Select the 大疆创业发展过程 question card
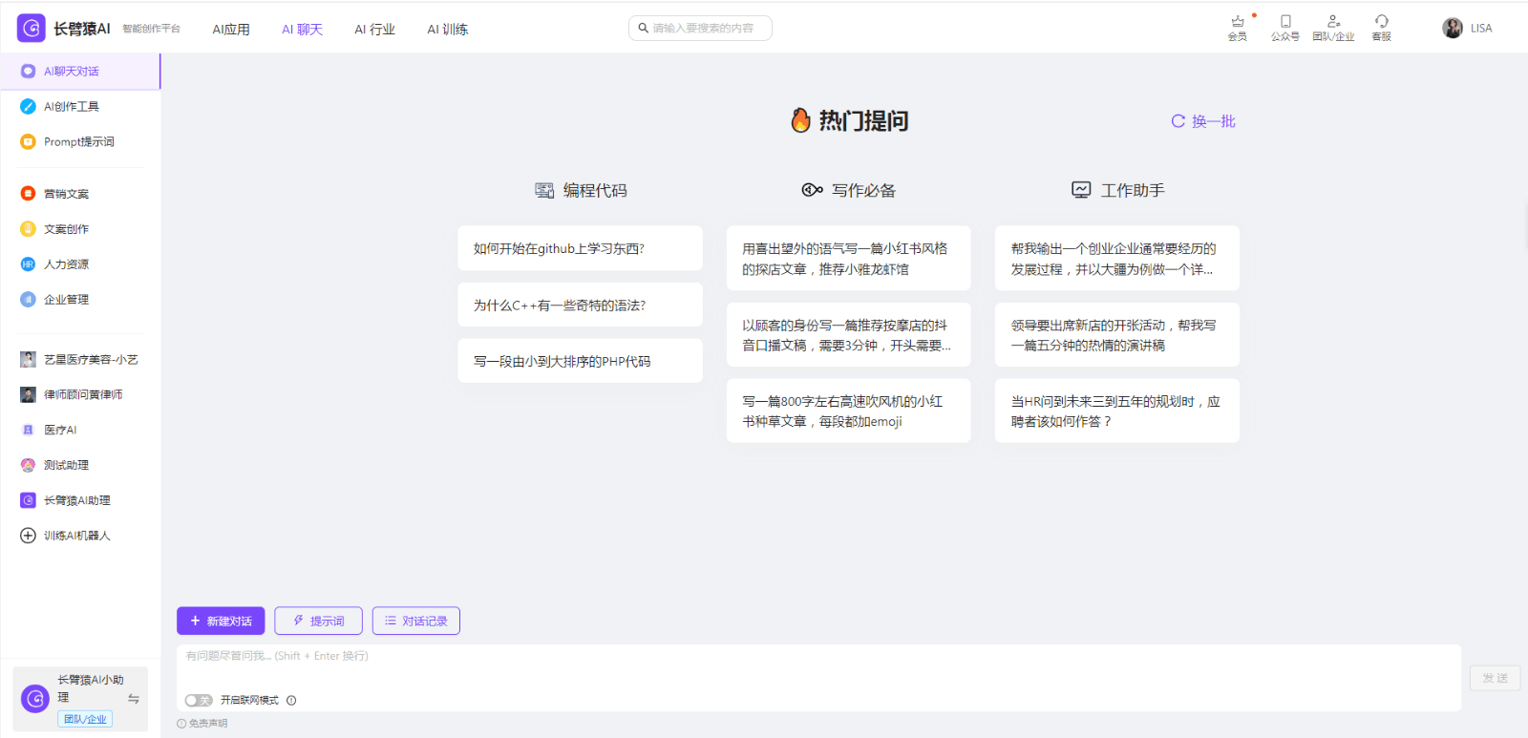This screenshot has height=738, width=1528. pyautogui.click(x=1116, y=259)
